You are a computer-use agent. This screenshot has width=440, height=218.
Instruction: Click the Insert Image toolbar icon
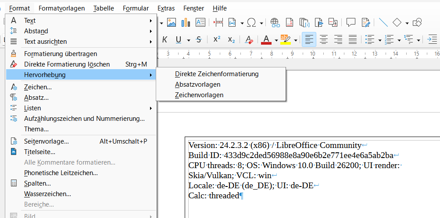click(172, 22)
